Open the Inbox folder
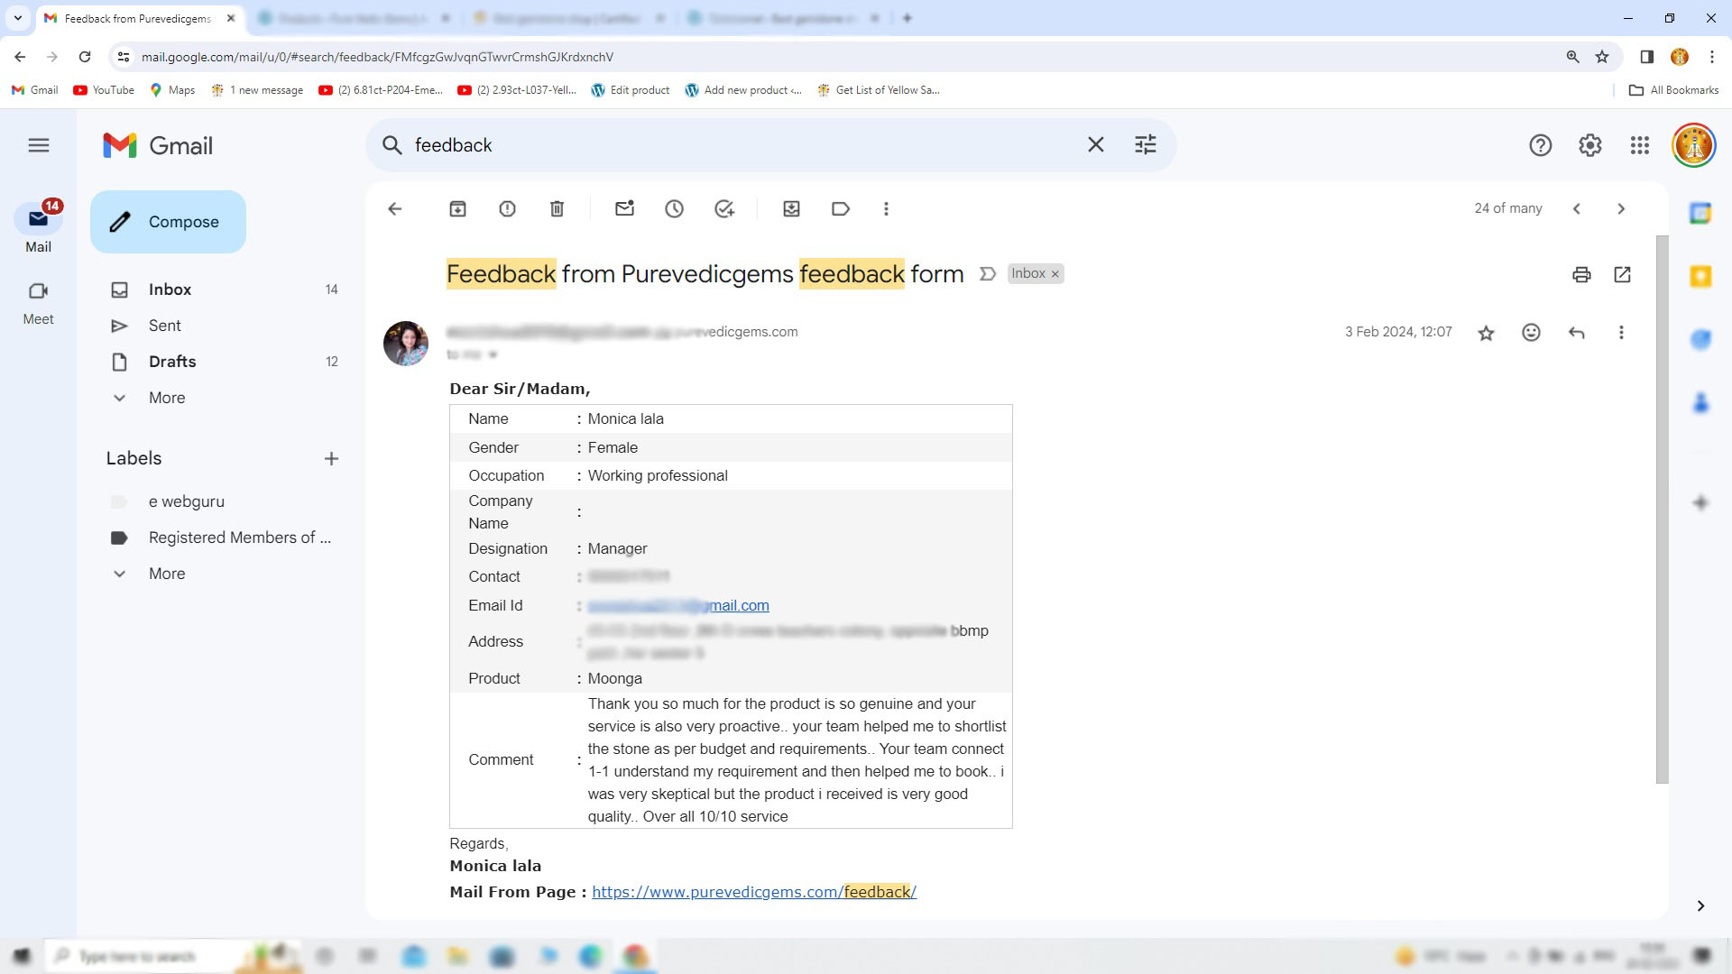Screen dimensions: 1732x974 point(170,289)
